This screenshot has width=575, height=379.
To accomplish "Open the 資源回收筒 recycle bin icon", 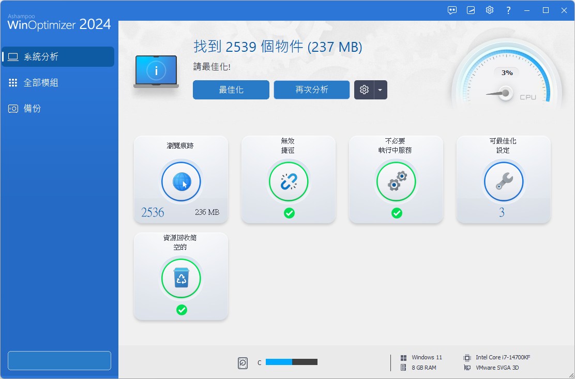I will (x=181, y=278).
